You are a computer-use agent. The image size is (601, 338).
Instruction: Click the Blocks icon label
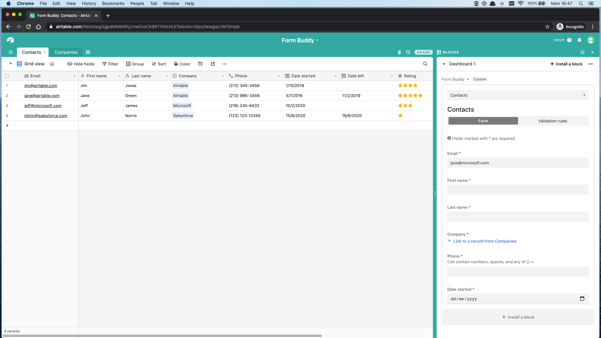tap(448, 52)
